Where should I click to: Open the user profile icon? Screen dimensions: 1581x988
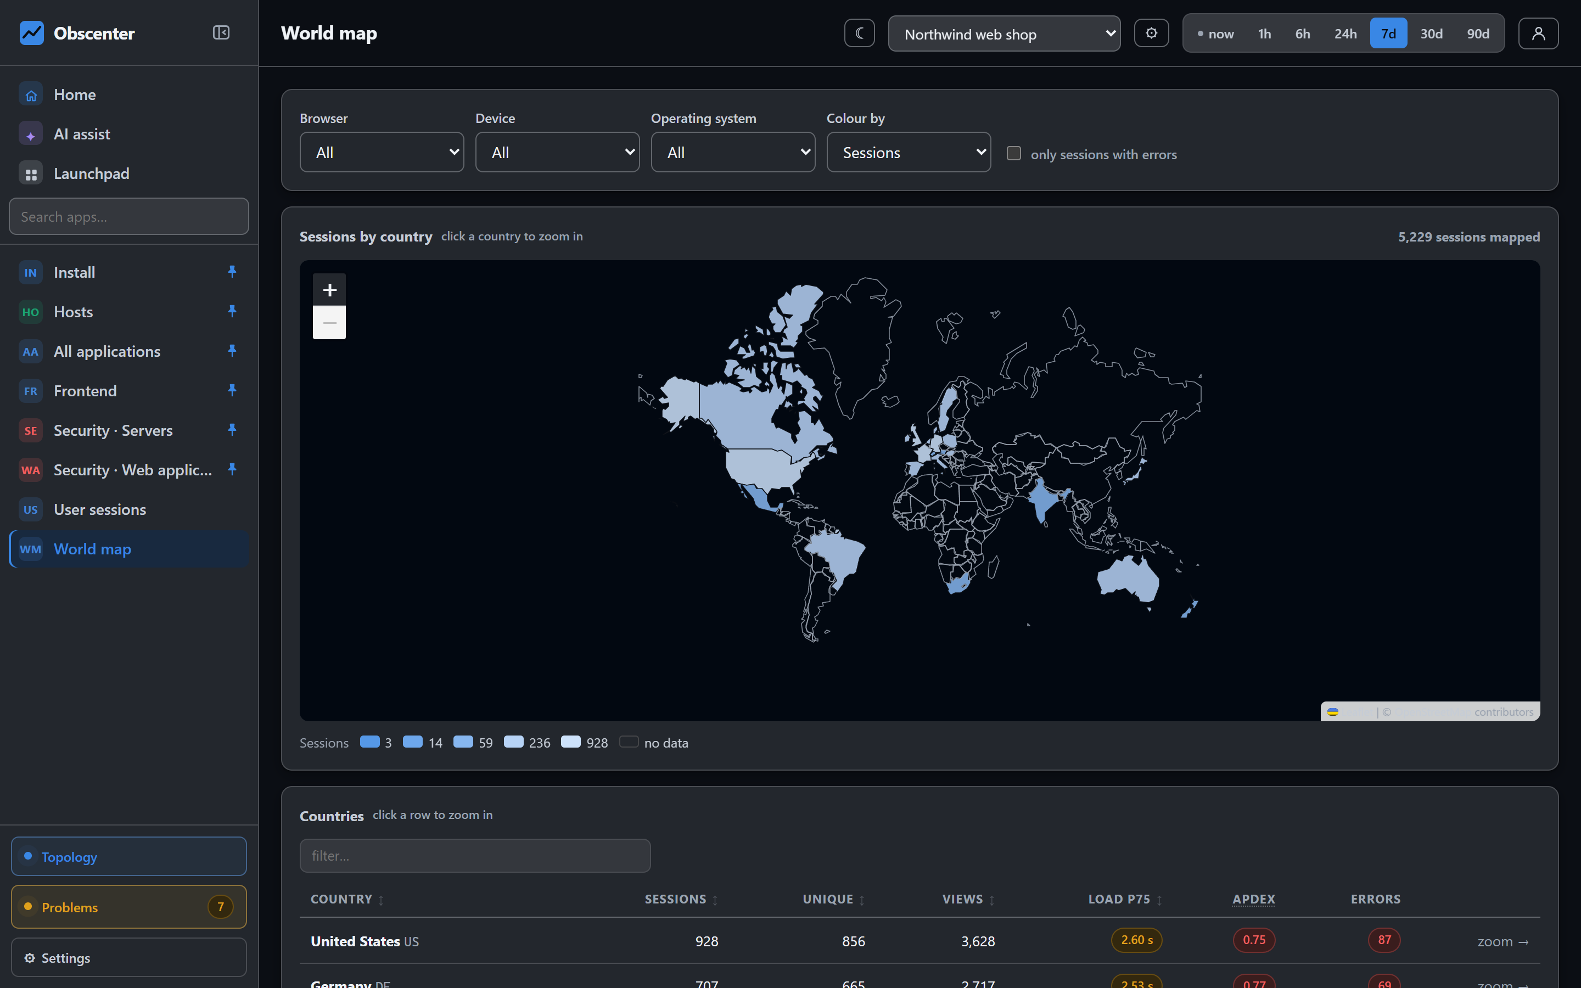(x=1538, y=33)
